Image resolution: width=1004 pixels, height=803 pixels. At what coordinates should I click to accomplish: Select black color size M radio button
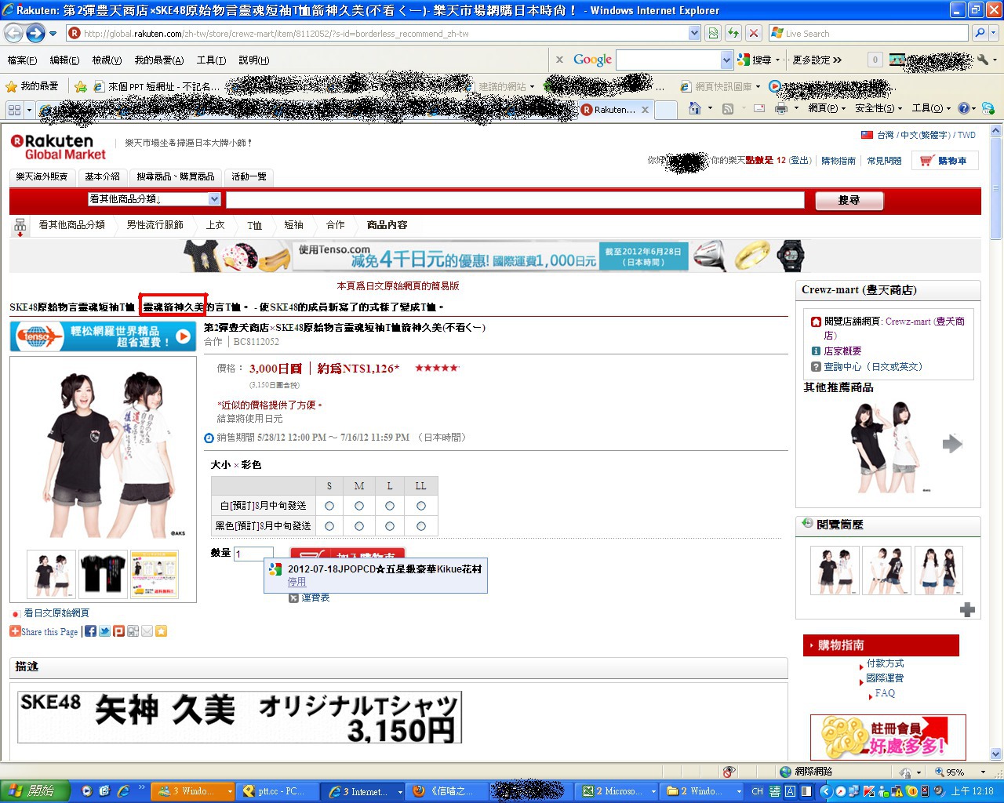pos(359,526)
